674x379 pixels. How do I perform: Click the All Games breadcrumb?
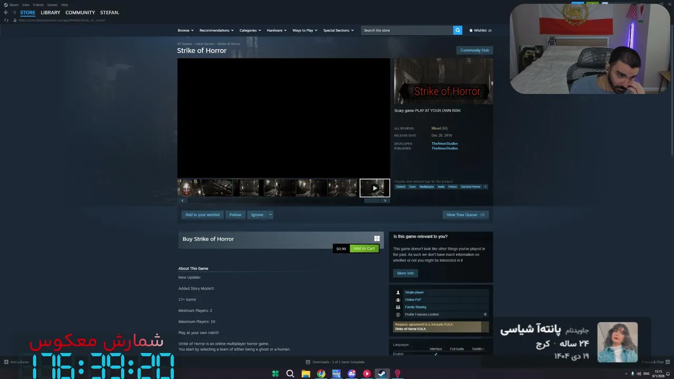(184, 44)
